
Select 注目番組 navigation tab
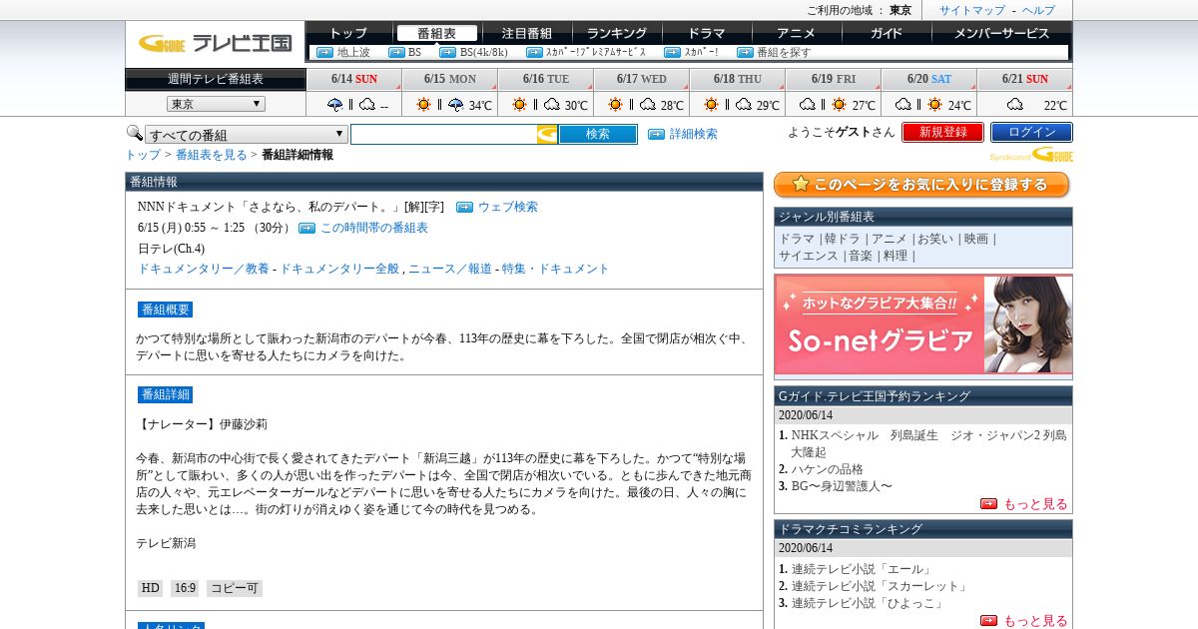[x=526, y=33]
